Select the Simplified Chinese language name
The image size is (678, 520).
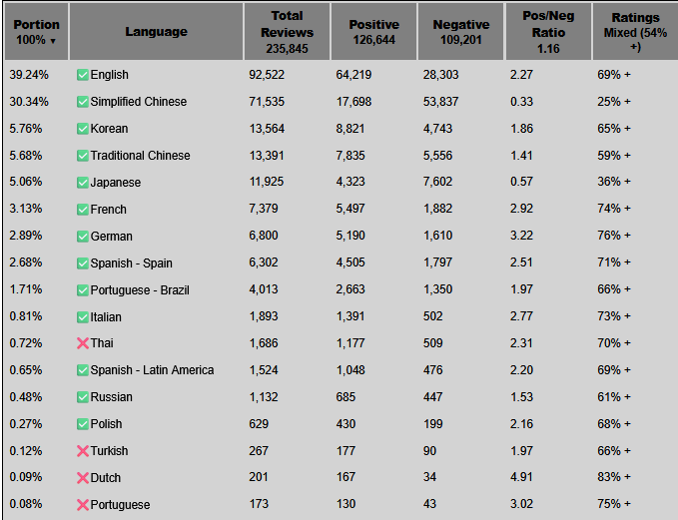139,102
